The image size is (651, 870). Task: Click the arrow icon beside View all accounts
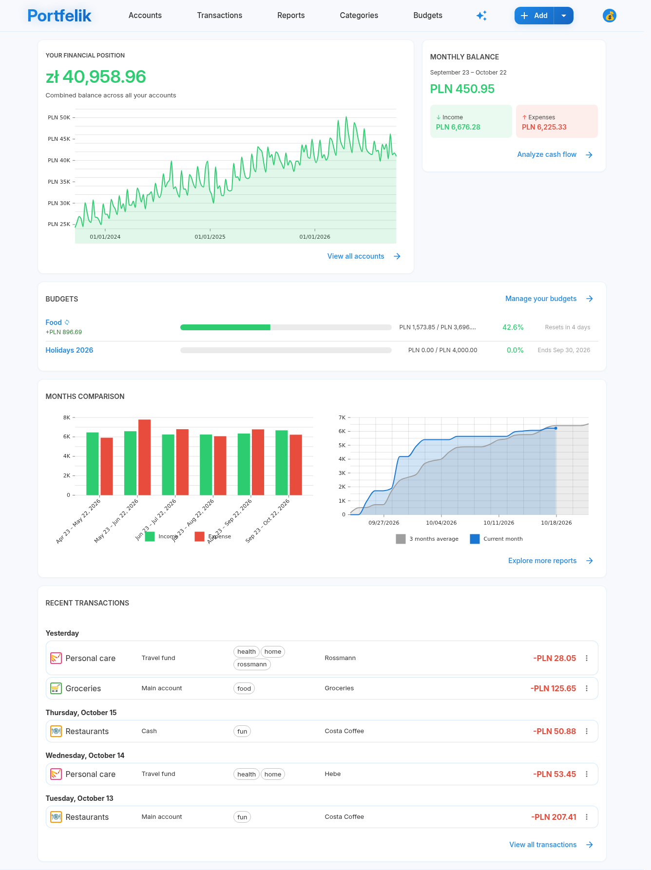397,256
